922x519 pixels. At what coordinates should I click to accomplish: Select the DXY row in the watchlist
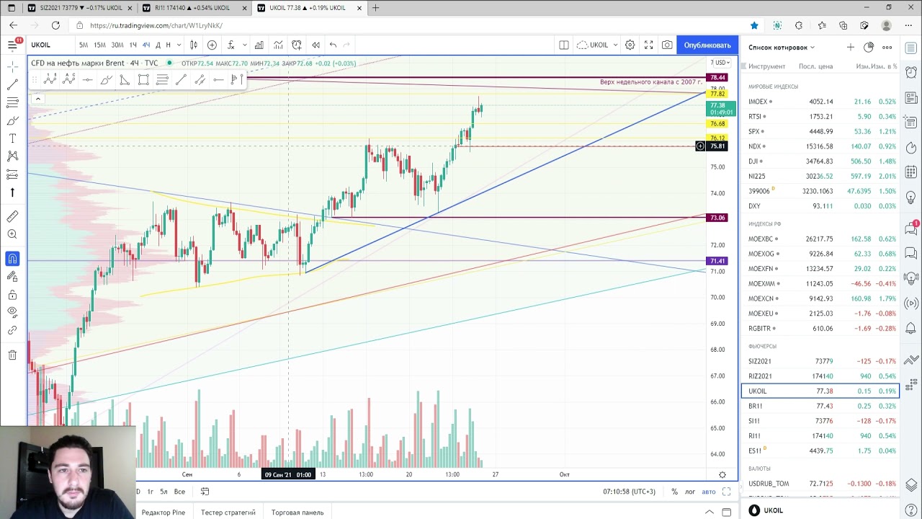(x=820, y=206)
